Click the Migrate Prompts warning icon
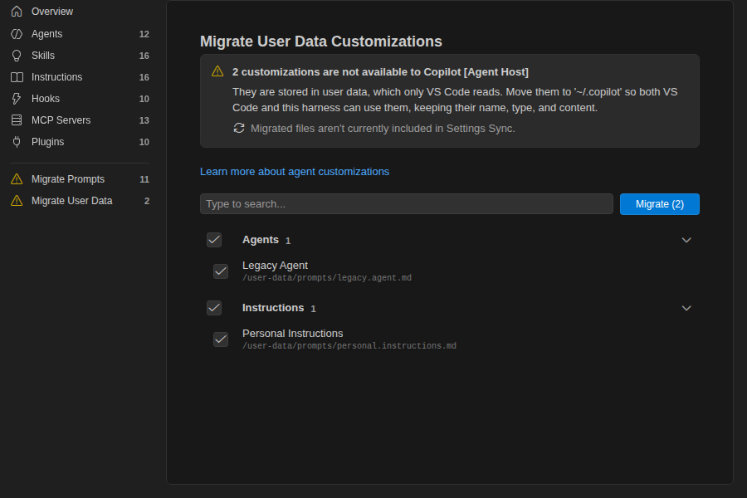Image resolution: width=747 pixels, height=498 pixels. 17,179
